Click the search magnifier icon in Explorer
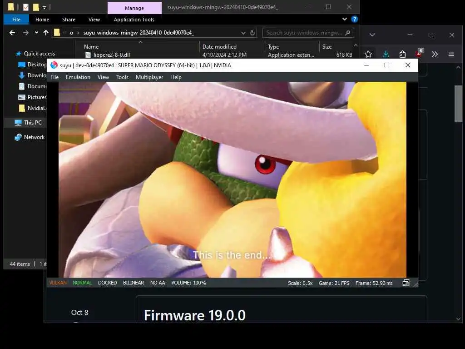 coord(347,33)
